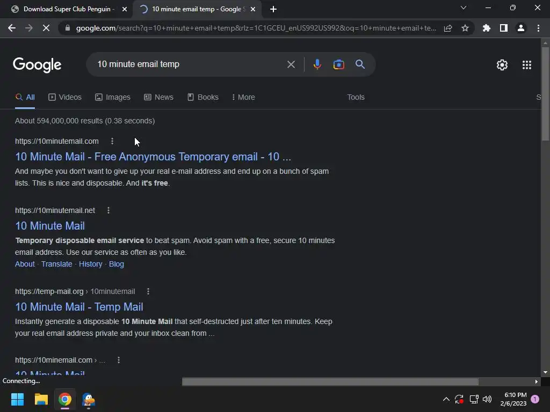Open options for the temp-mail.org result
The width and height of the screenshot is (550, 412).
[x=148, y=291]
